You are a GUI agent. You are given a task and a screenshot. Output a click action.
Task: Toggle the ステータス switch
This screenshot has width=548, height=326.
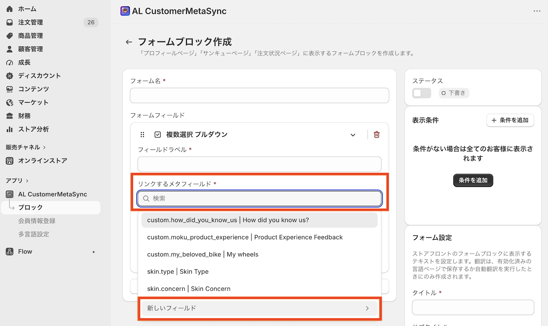pyautogui.click(x=422, y=93)
